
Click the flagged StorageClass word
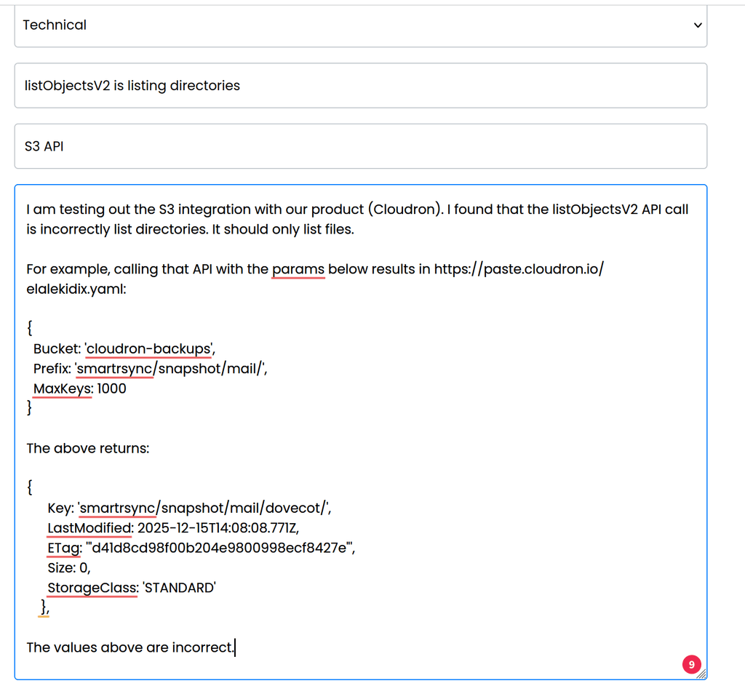[x=92, y=587]
